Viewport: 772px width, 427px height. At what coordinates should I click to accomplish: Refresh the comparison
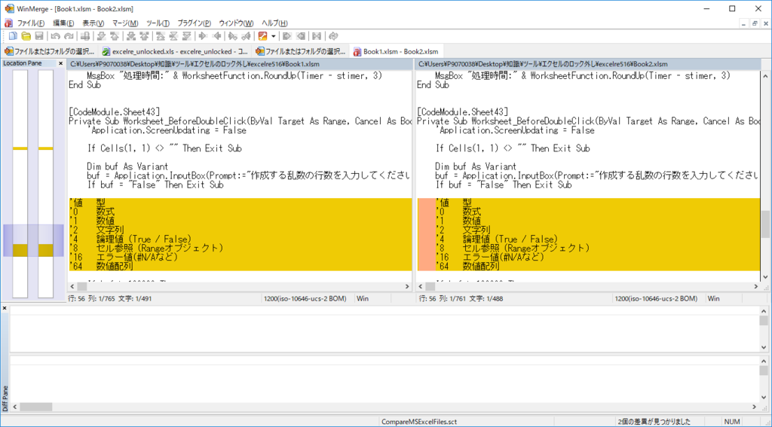(333, 36)
